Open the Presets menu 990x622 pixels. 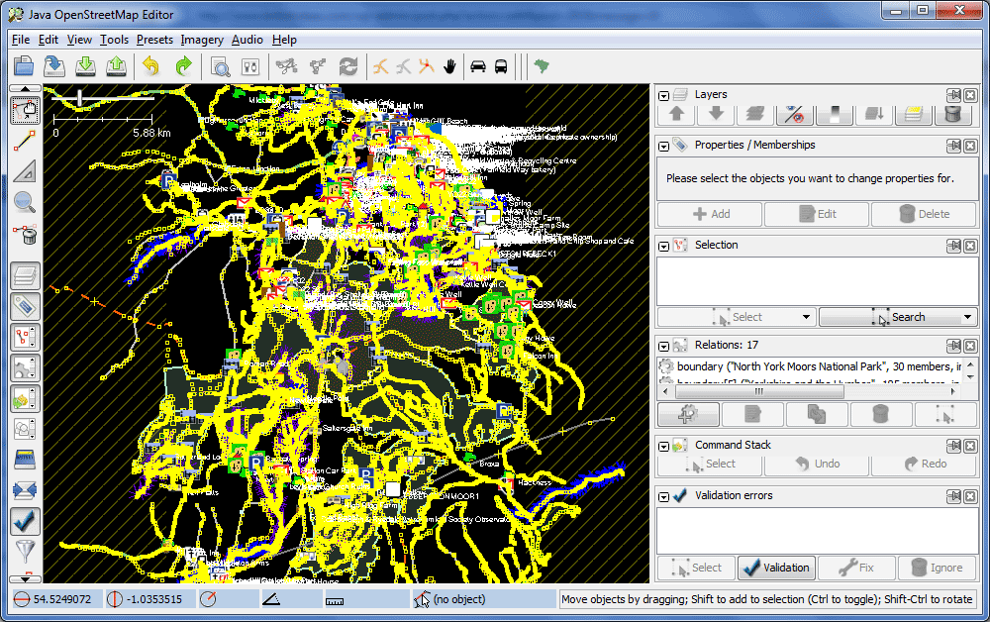[x=154, y=40]
